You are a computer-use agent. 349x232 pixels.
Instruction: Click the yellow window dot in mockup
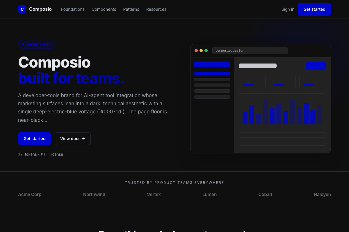coord(201,50)
